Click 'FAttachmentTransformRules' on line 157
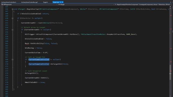This screenshot has width=173, height=97. point(93,34)
